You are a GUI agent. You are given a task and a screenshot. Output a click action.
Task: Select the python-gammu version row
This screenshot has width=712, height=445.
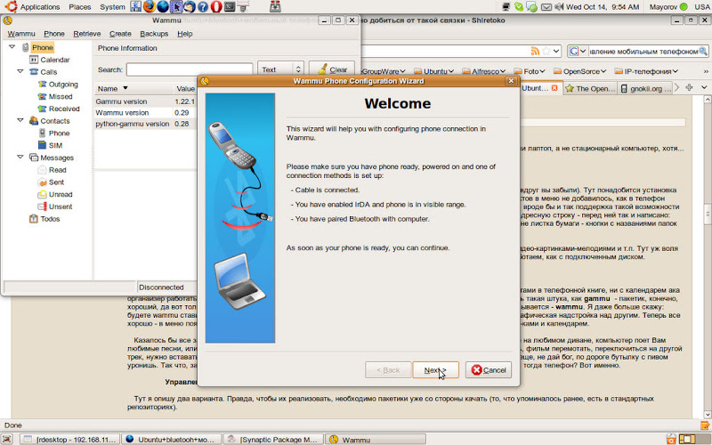click(x=146, y=124)
